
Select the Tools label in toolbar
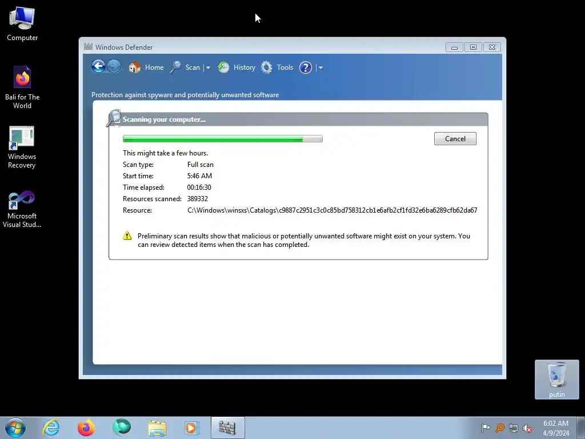(285, 67)
